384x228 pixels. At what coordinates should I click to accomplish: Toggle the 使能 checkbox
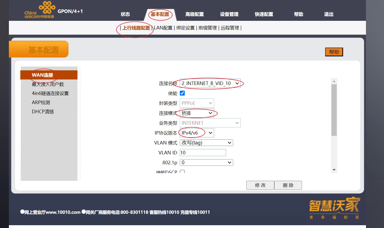tap(182, 93)
